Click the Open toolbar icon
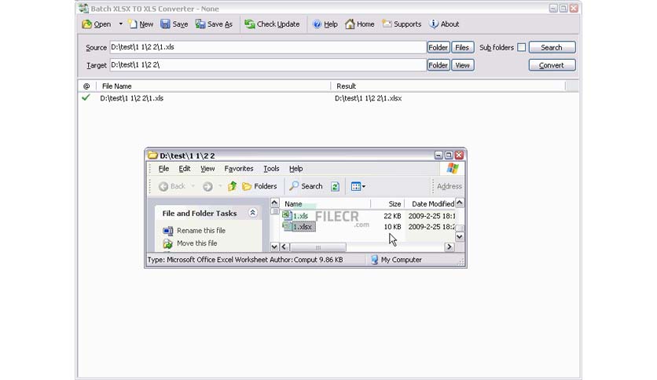The width and height of the screenshot is (657, 380). [86, 24]
